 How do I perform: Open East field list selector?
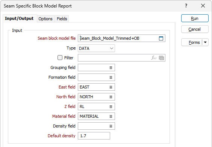pos(111,87)
